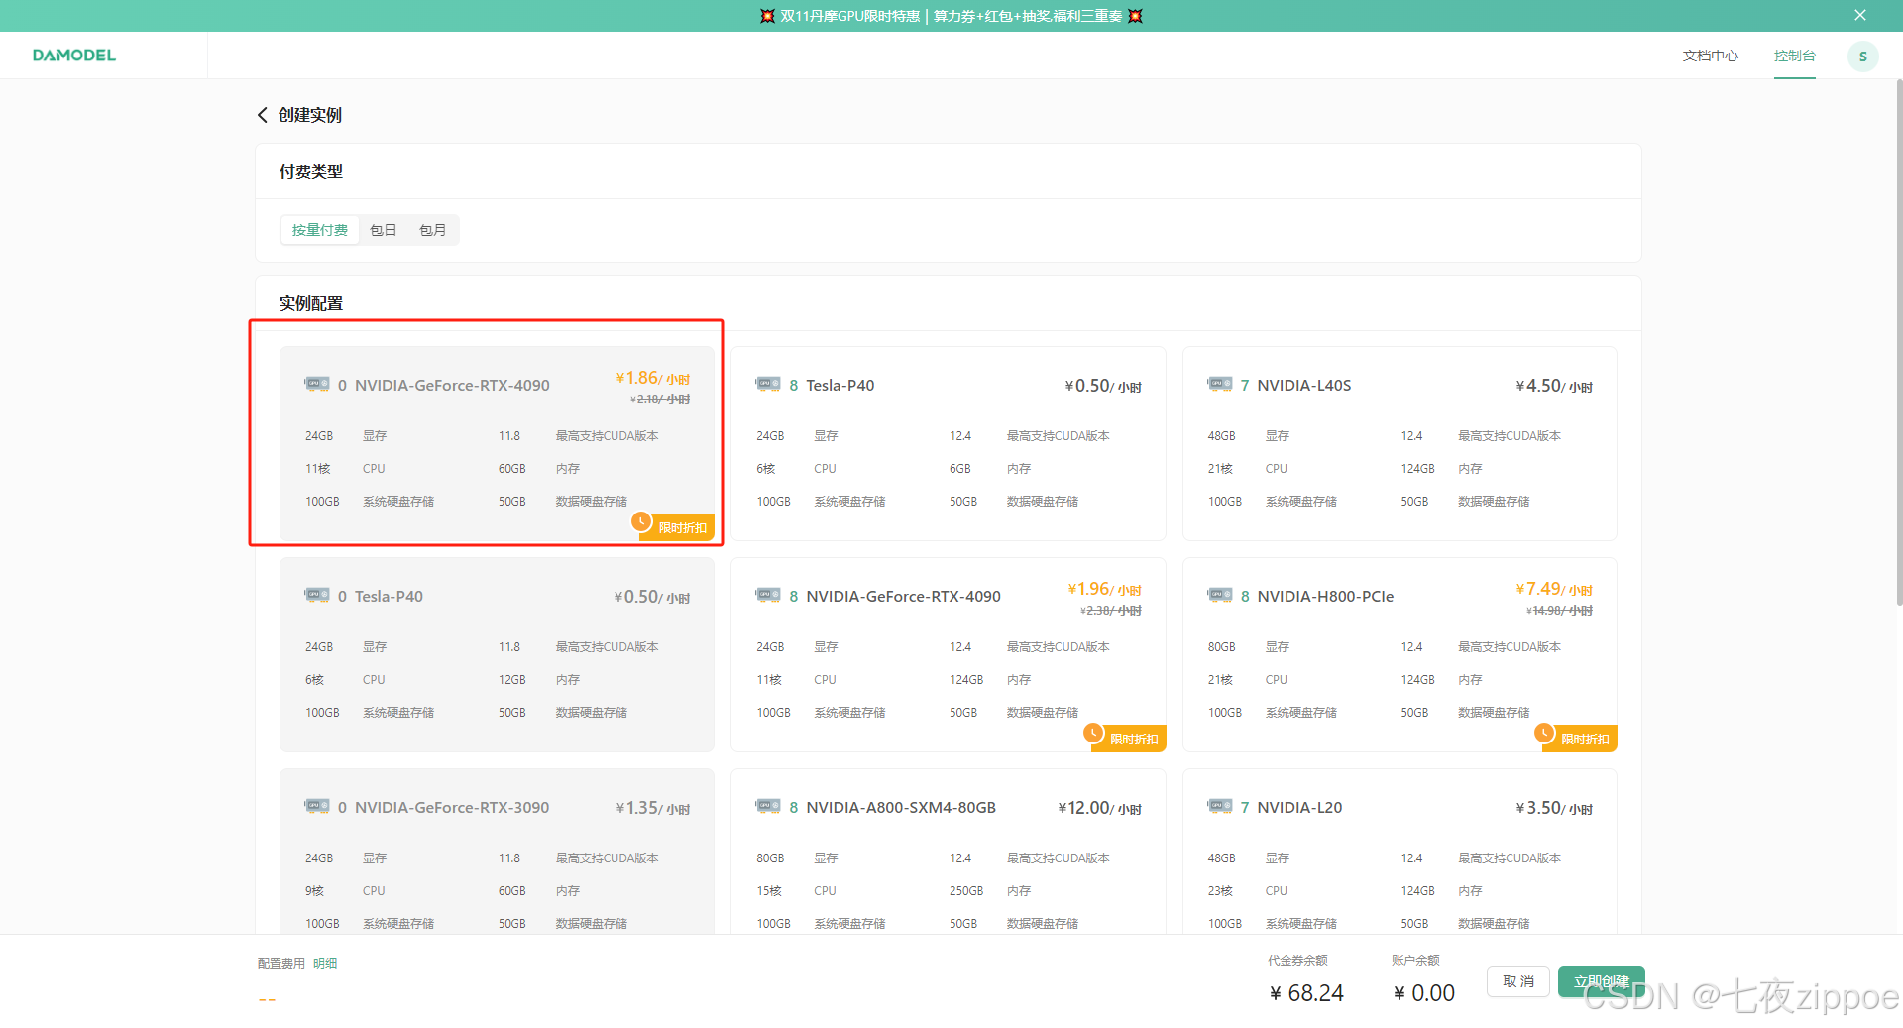The width and height of the screenshot is (1903, 1028).
Task: Click the ¥0.00 account balance
Action: [1424, 993]
